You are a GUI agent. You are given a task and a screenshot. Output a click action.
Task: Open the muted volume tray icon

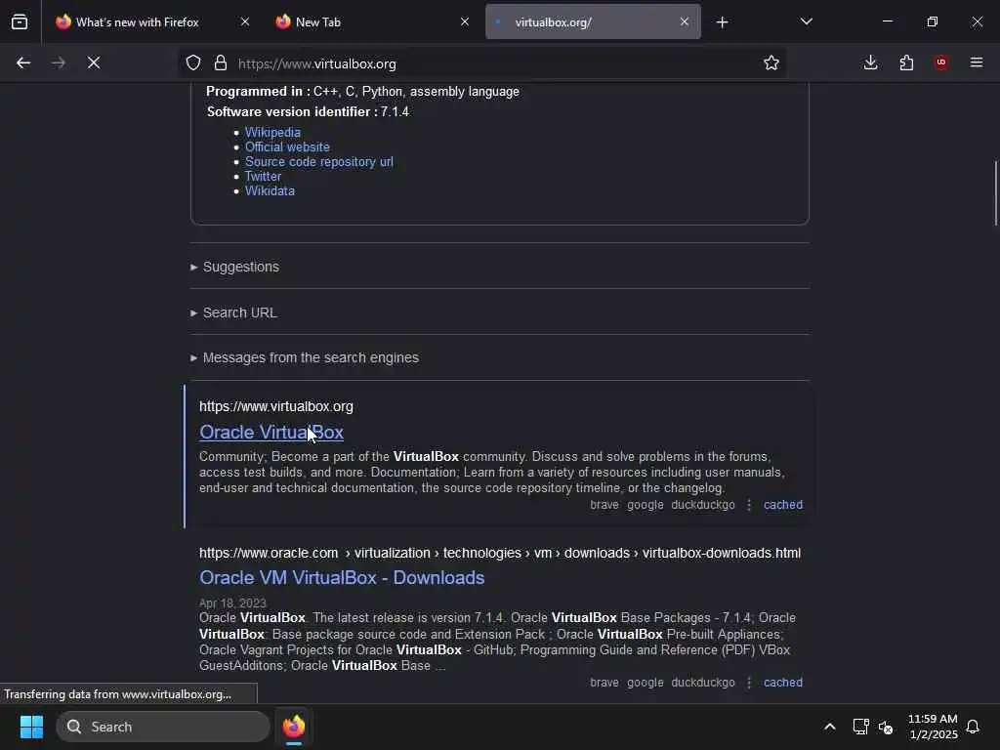[x=885, y=727]
